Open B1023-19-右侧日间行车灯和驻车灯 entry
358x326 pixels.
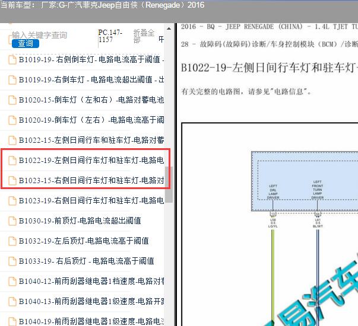tap(91, 200)
